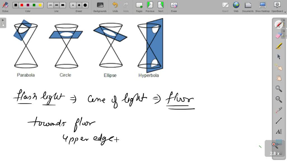This screenshot has width=287, height=161.
Task: Select the magnify zoom-in tool
Action: tap(279, 89)
